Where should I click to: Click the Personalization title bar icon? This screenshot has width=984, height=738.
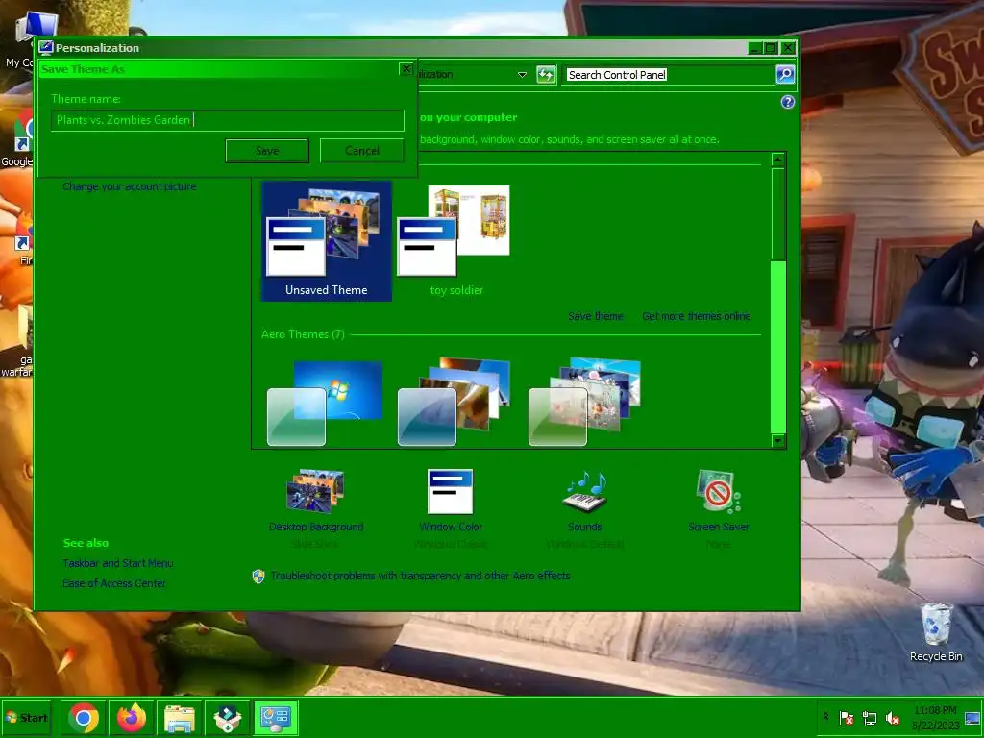tap(46, 48)
